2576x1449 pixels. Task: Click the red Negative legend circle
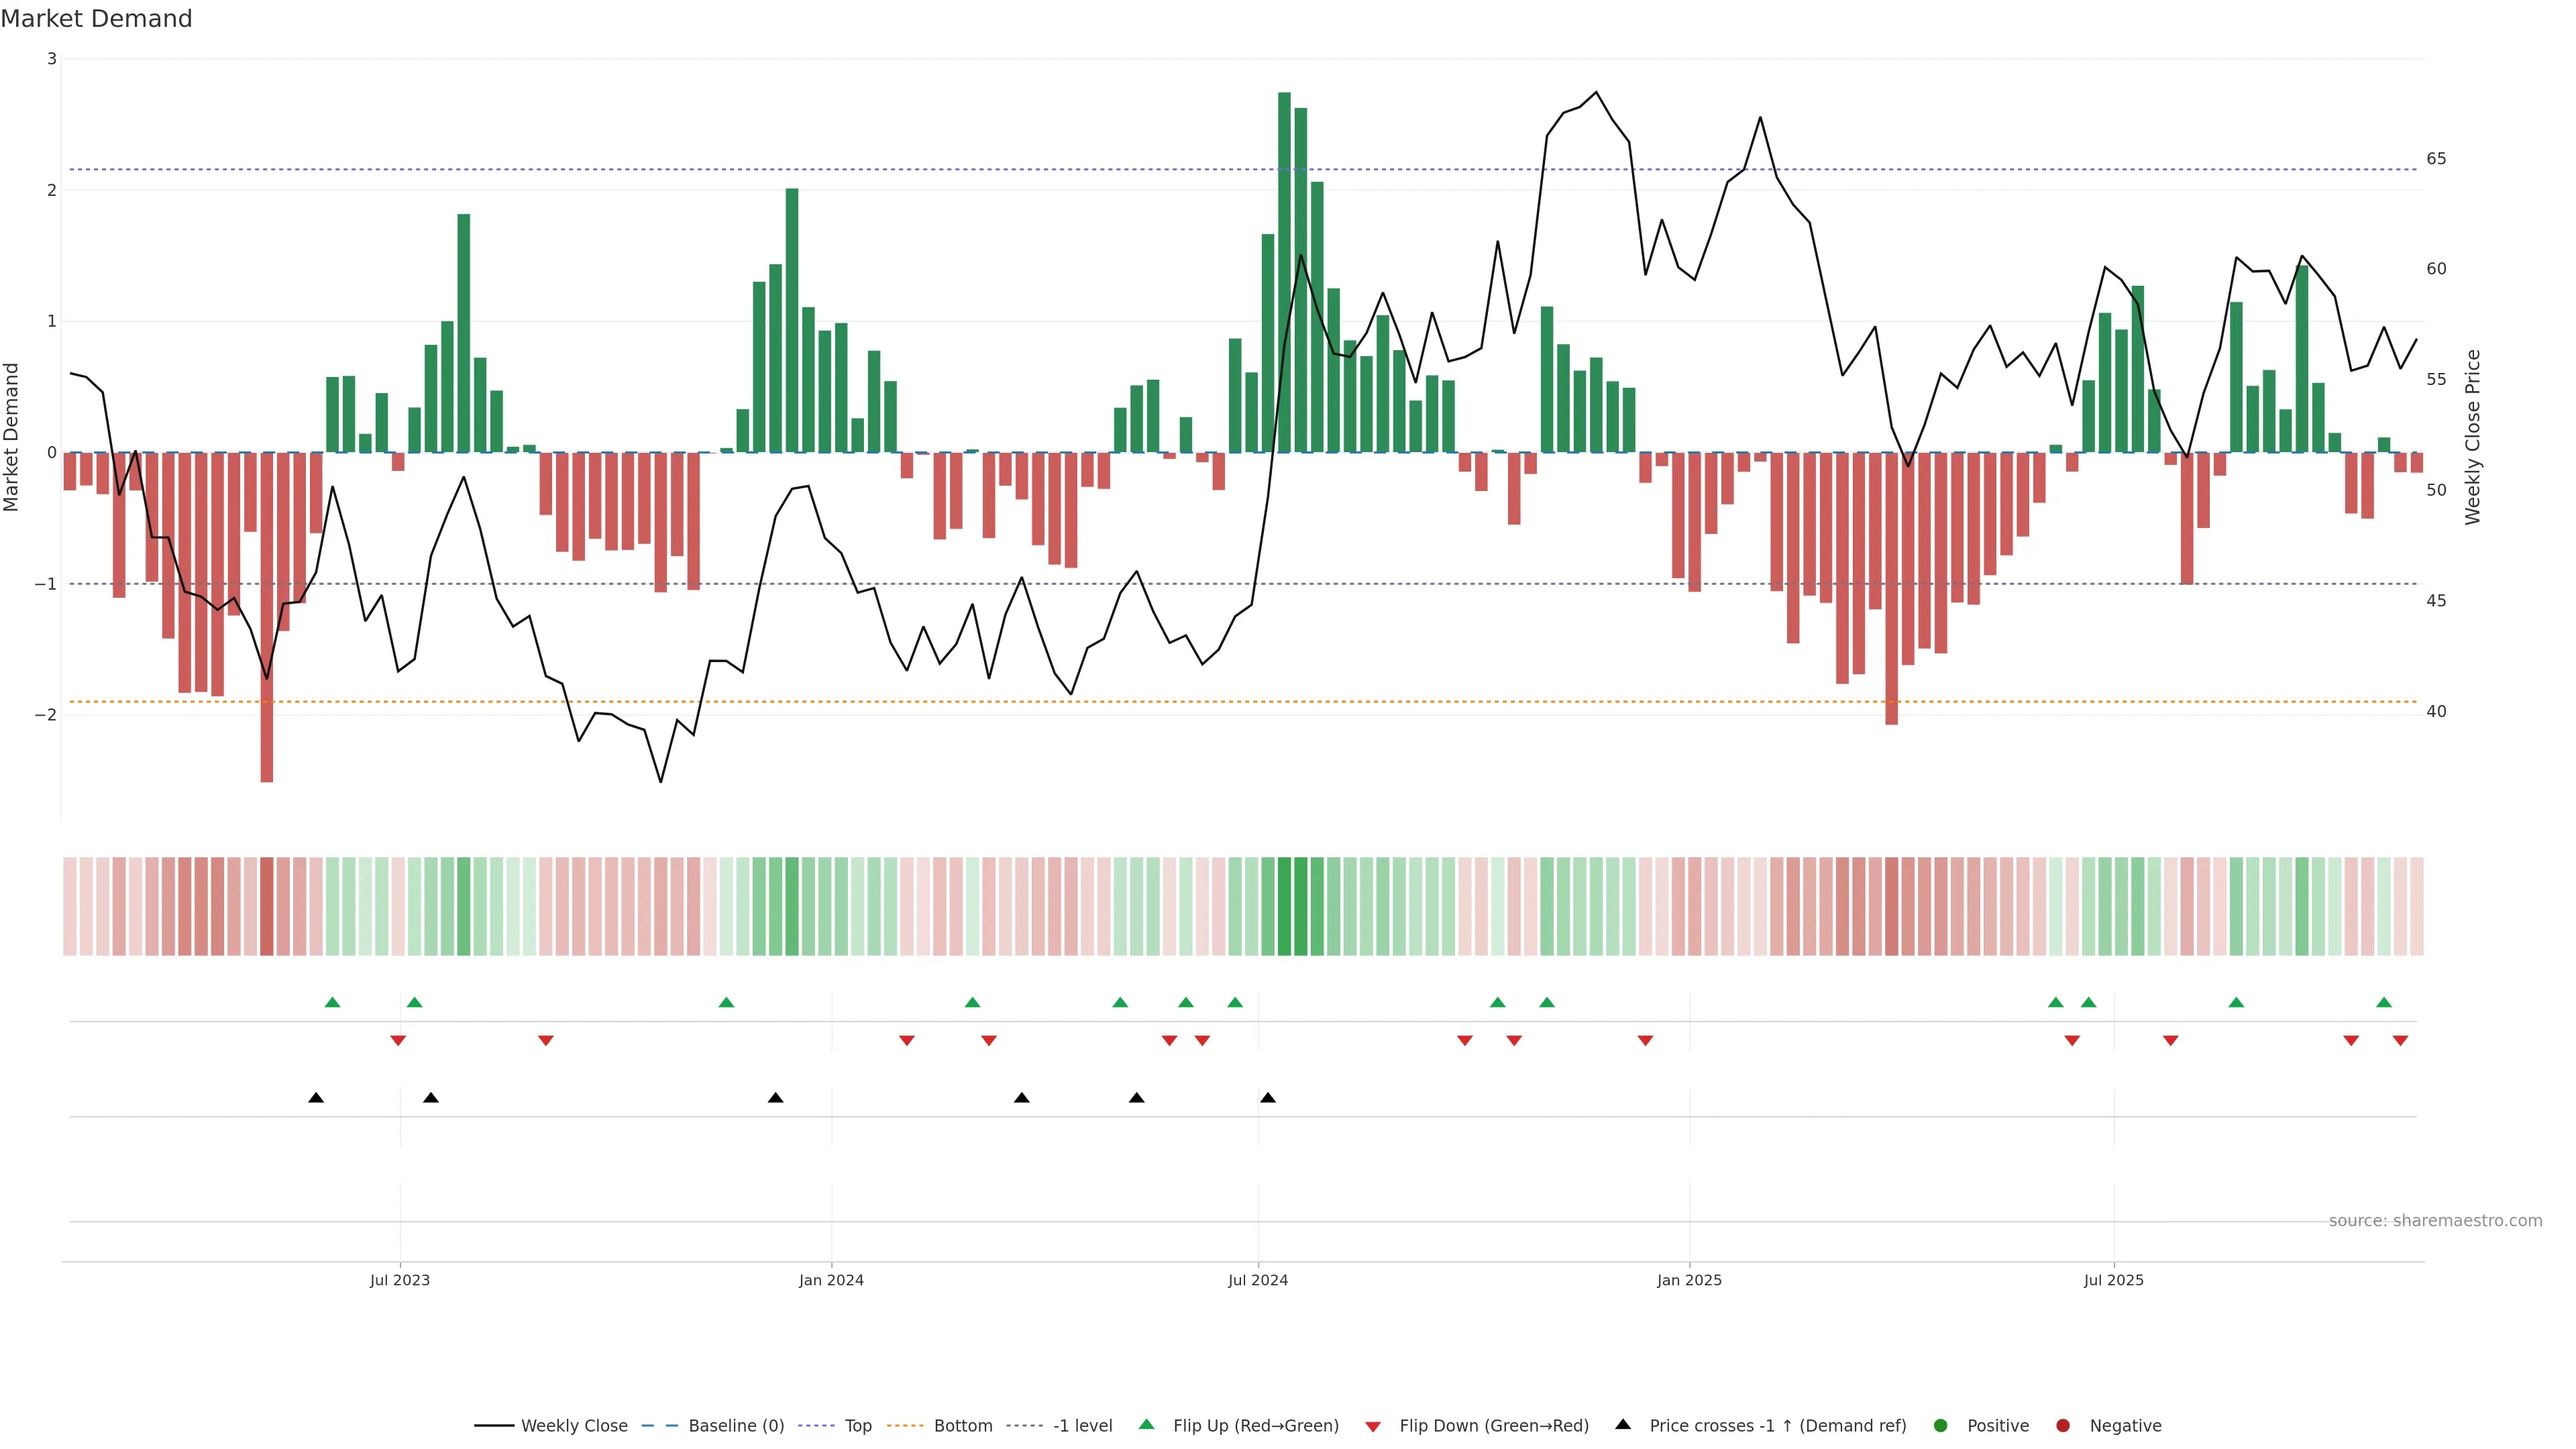tap(2063, 1425)
